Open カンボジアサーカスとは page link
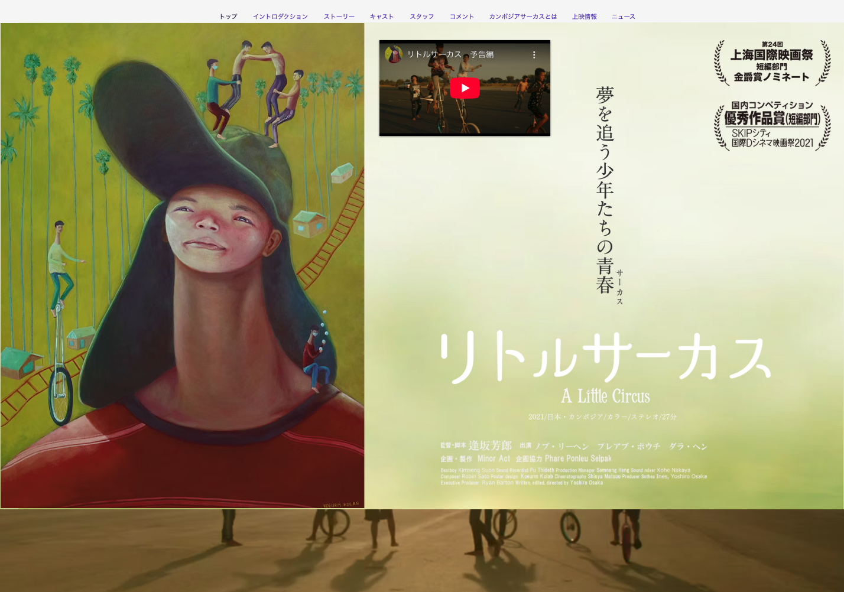This screenshot has height=592, width=844. point(523,17)
